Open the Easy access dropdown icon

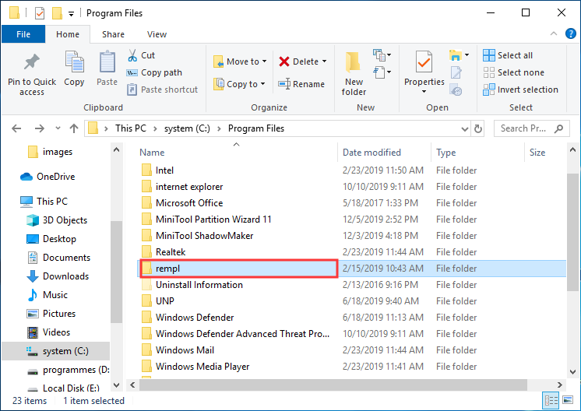[382, 72]
